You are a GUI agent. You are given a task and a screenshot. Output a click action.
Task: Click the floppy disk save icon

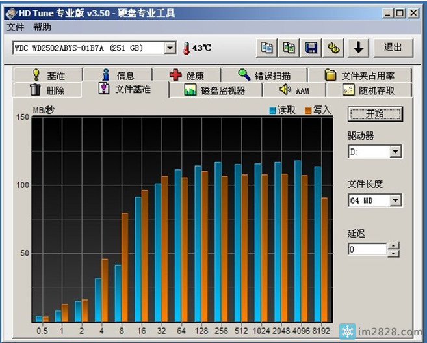311,48
